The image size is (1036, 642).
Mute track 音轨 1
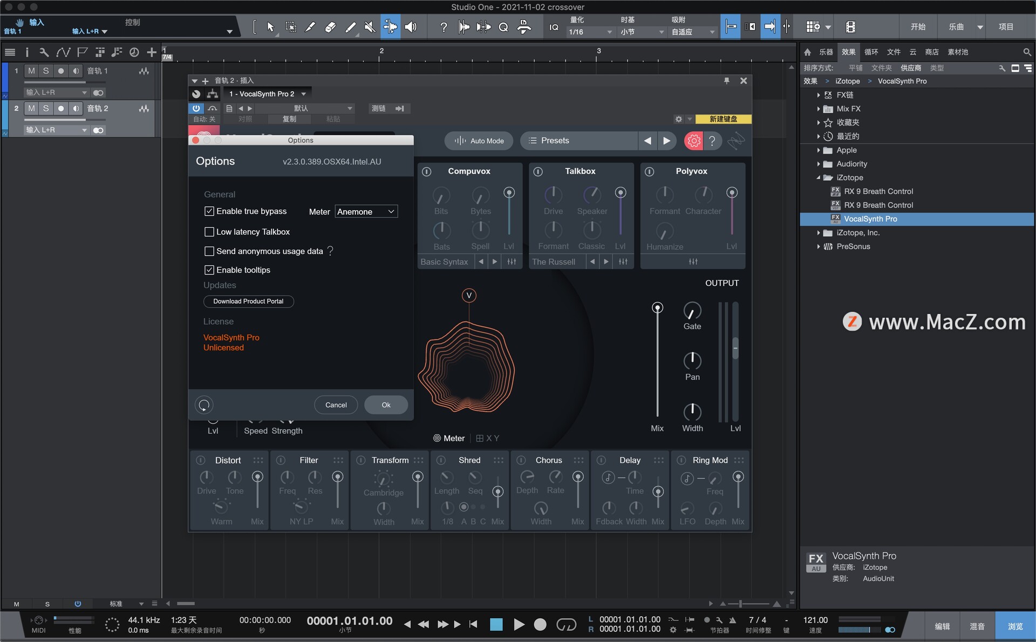pos(31,71)
